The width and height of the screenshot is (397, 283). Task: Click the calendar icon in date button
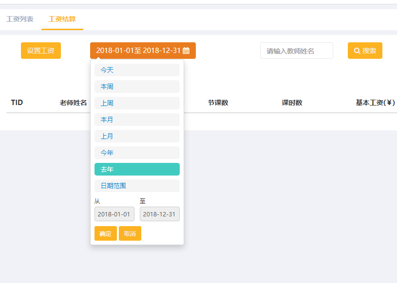[x=186, y=51]
